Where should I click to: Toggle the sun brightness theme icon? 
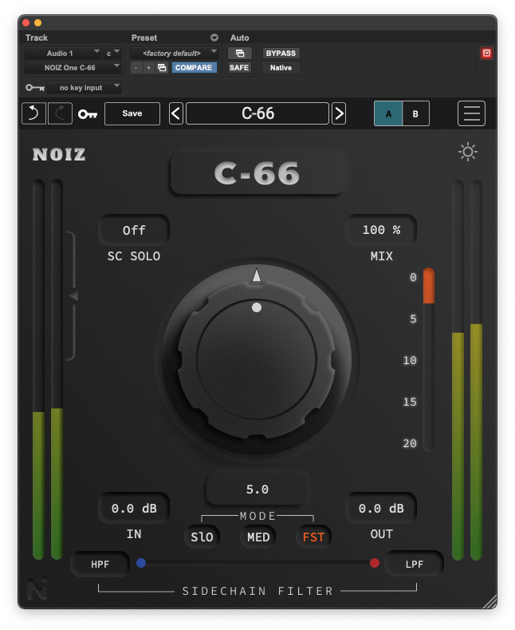(468, 152)
